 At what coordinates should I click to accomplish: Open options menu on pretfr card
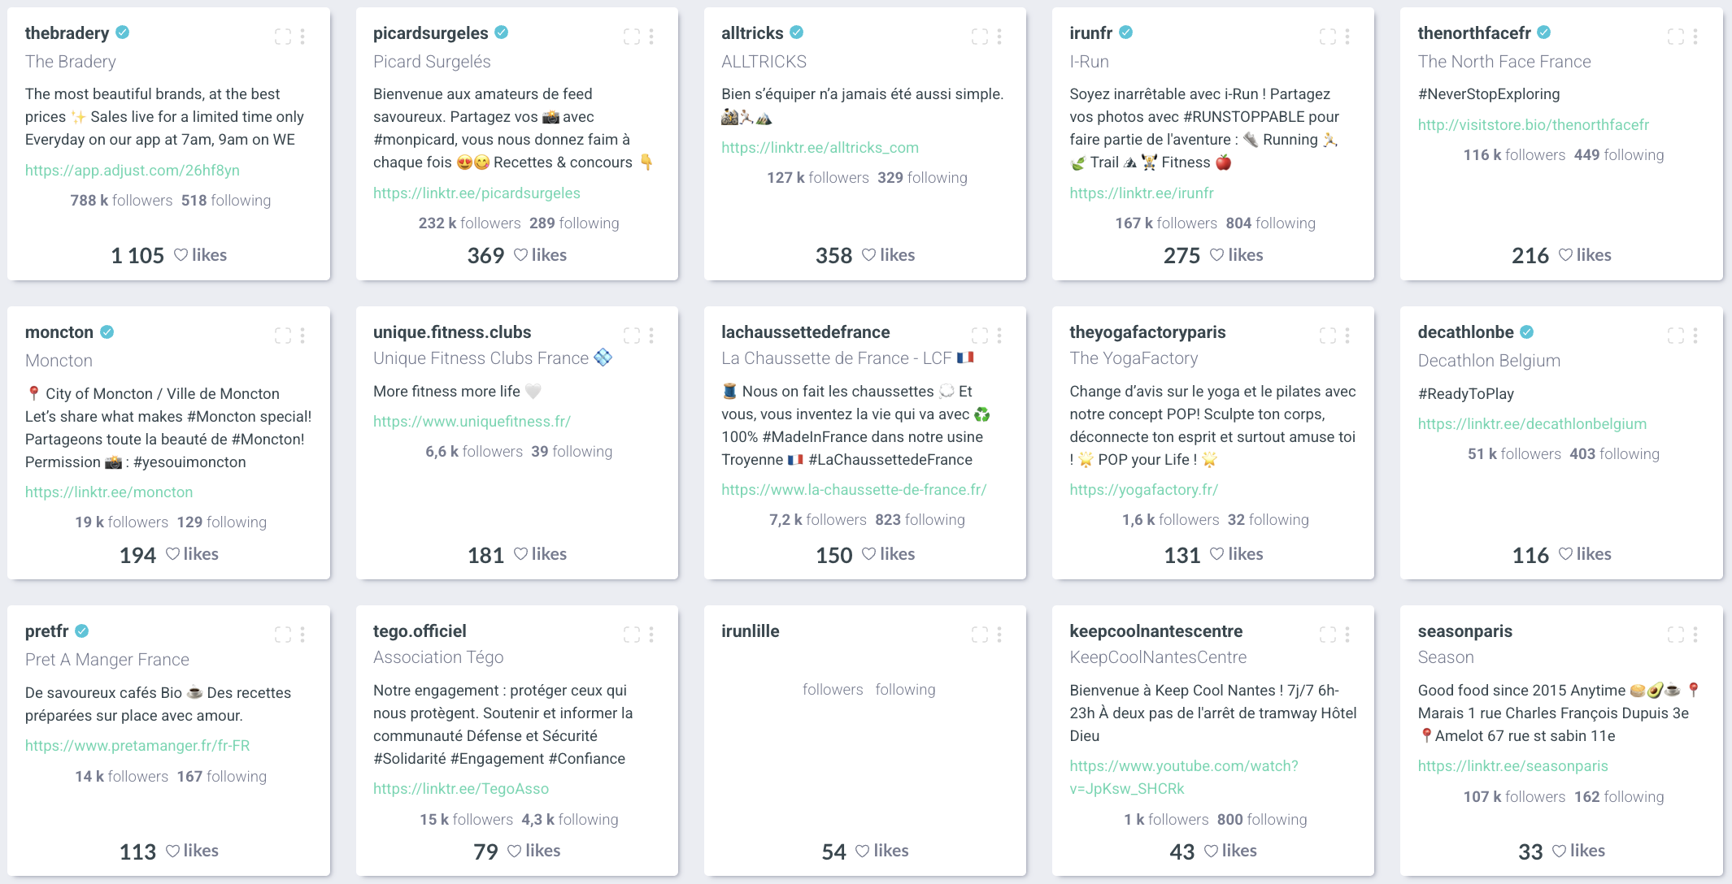click(x=302, y=635)
